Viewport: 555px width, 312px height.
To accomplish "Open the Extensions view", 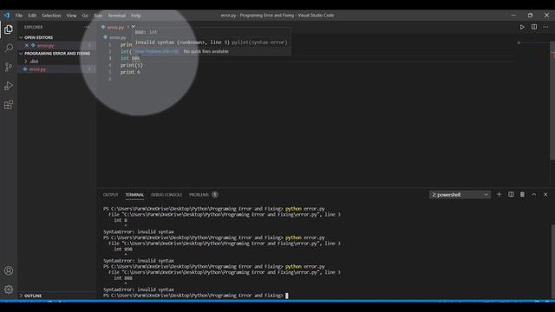I will pyautogui.click(x=9, y=105).
